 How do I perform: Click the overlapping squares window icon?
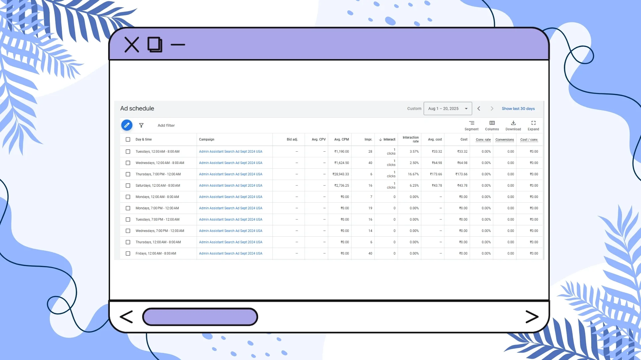(155, 45)
